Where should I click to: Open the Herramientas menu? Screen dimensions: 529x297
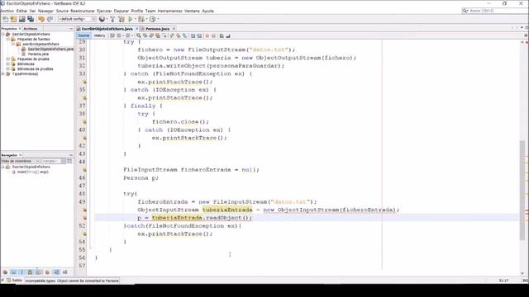point(169,11)
